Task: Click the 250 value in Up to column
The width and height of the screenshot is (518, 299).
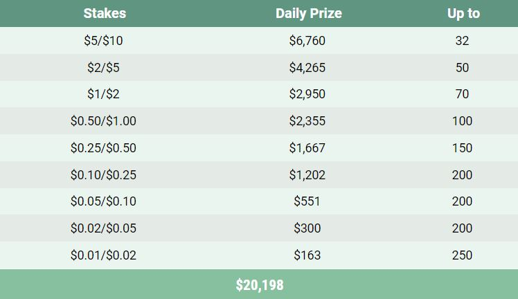Action: 462,255
